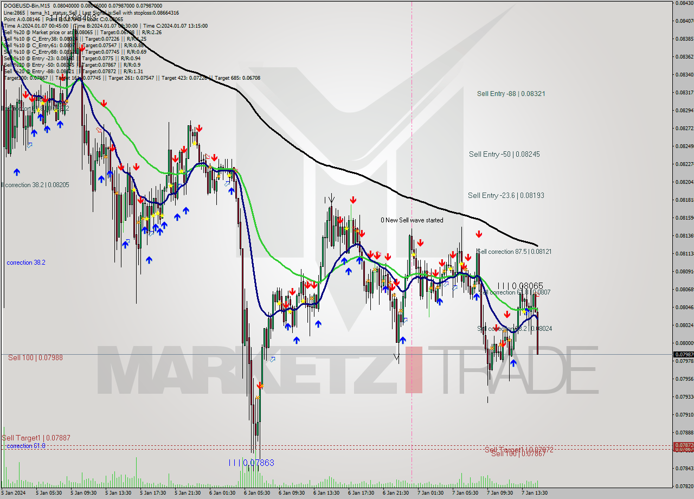
Task: Click the 'Sell correction 38.2 | 0.08024' label
Action: click(515, 329)
